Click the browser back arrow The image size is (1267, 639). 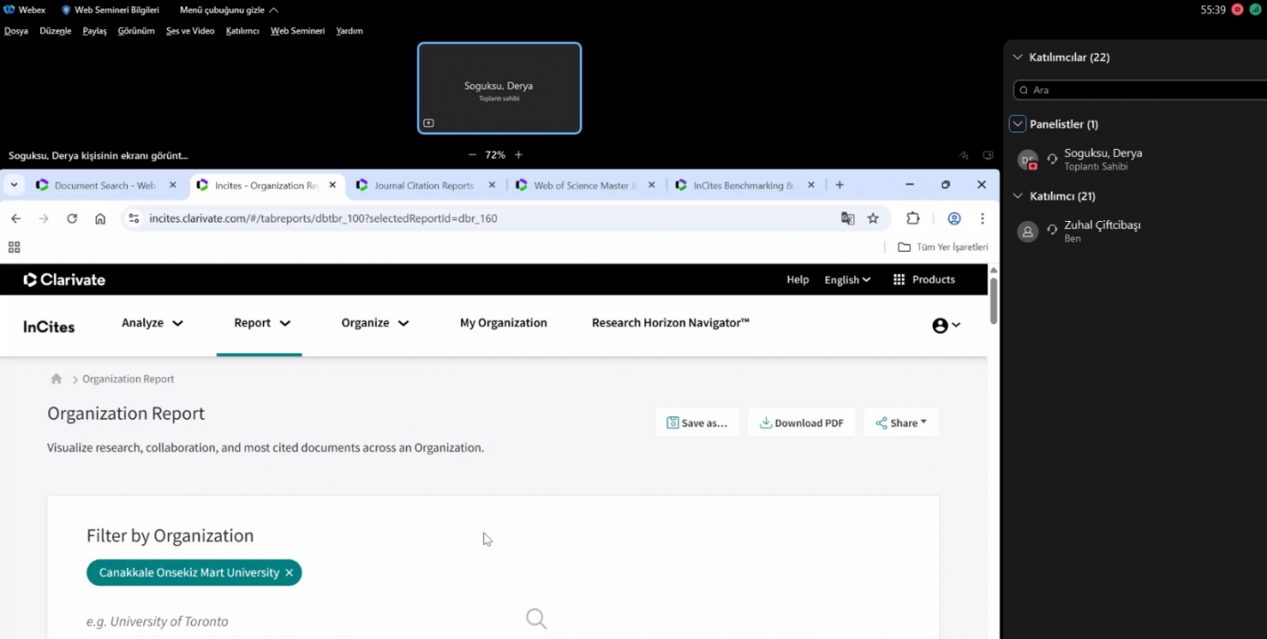(16, 218)
